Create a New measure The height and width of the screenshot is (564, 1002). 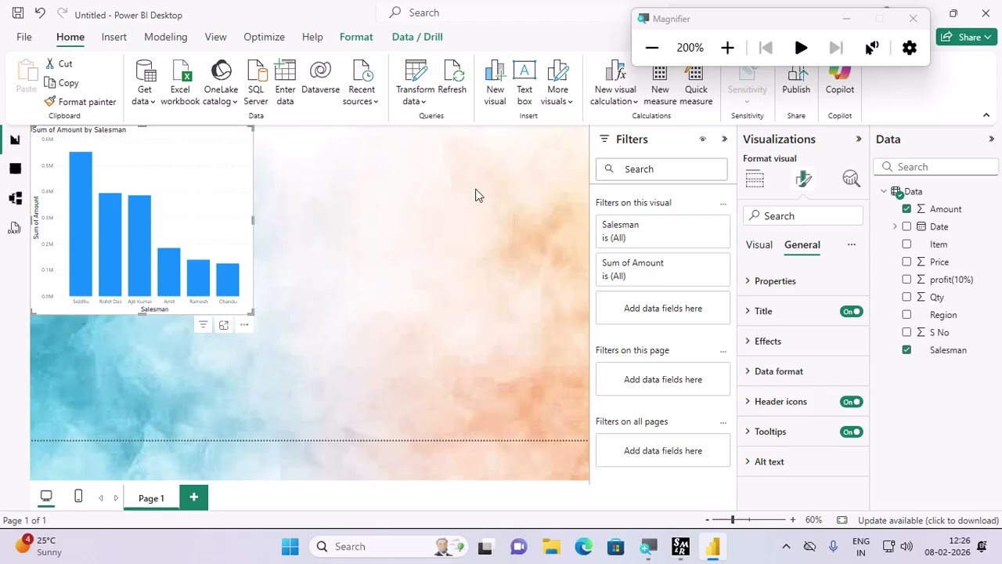[660, 82]
